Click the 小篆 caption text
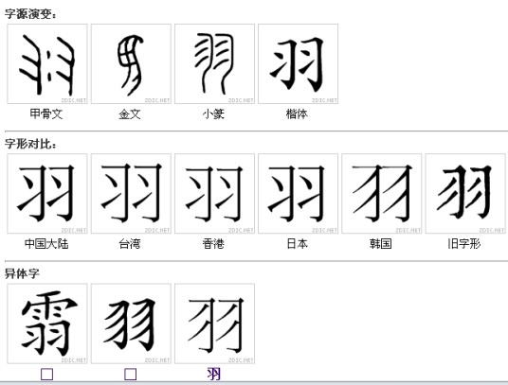Viewport: 508px width, 385px height. [213, 114]
